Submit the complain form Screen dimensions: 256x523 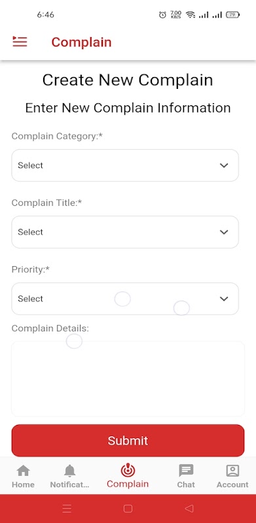coord(128,440)
